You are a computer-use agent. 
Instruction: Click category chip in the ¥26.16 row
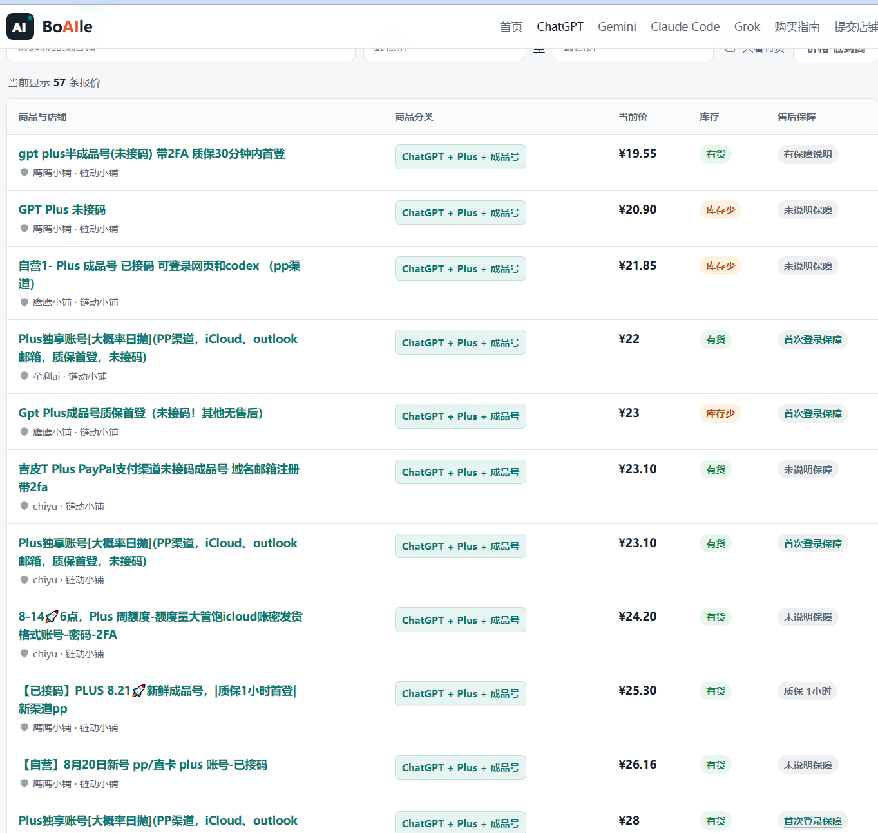pyautogui.click(x=461, y=767)
